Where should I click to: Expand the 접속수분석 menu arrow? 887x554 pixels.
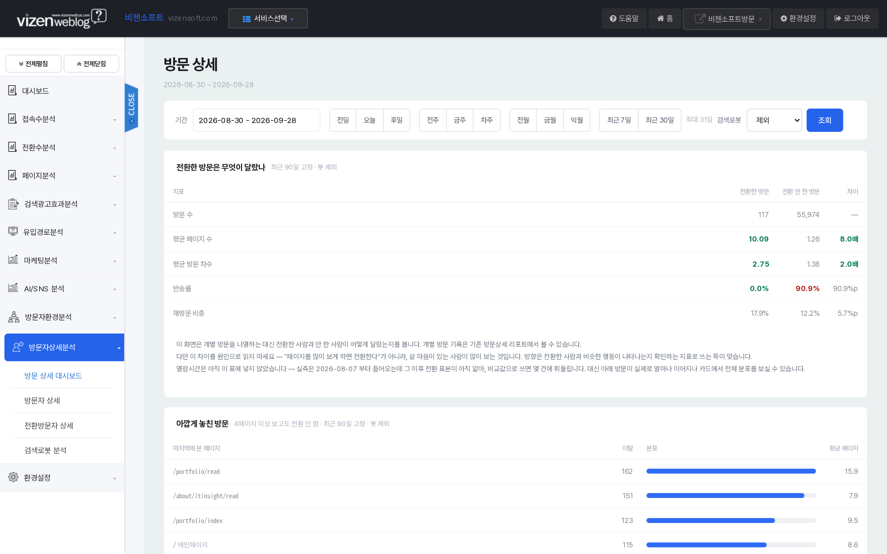coord(115,120)
